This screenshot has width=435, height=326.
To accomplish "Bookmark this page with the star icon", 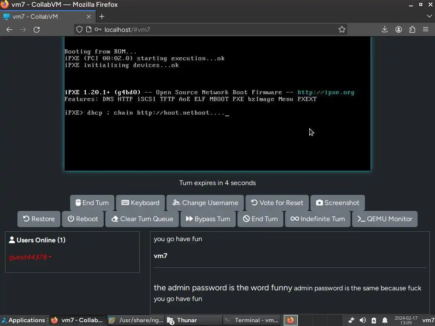I will click(342, 29).
